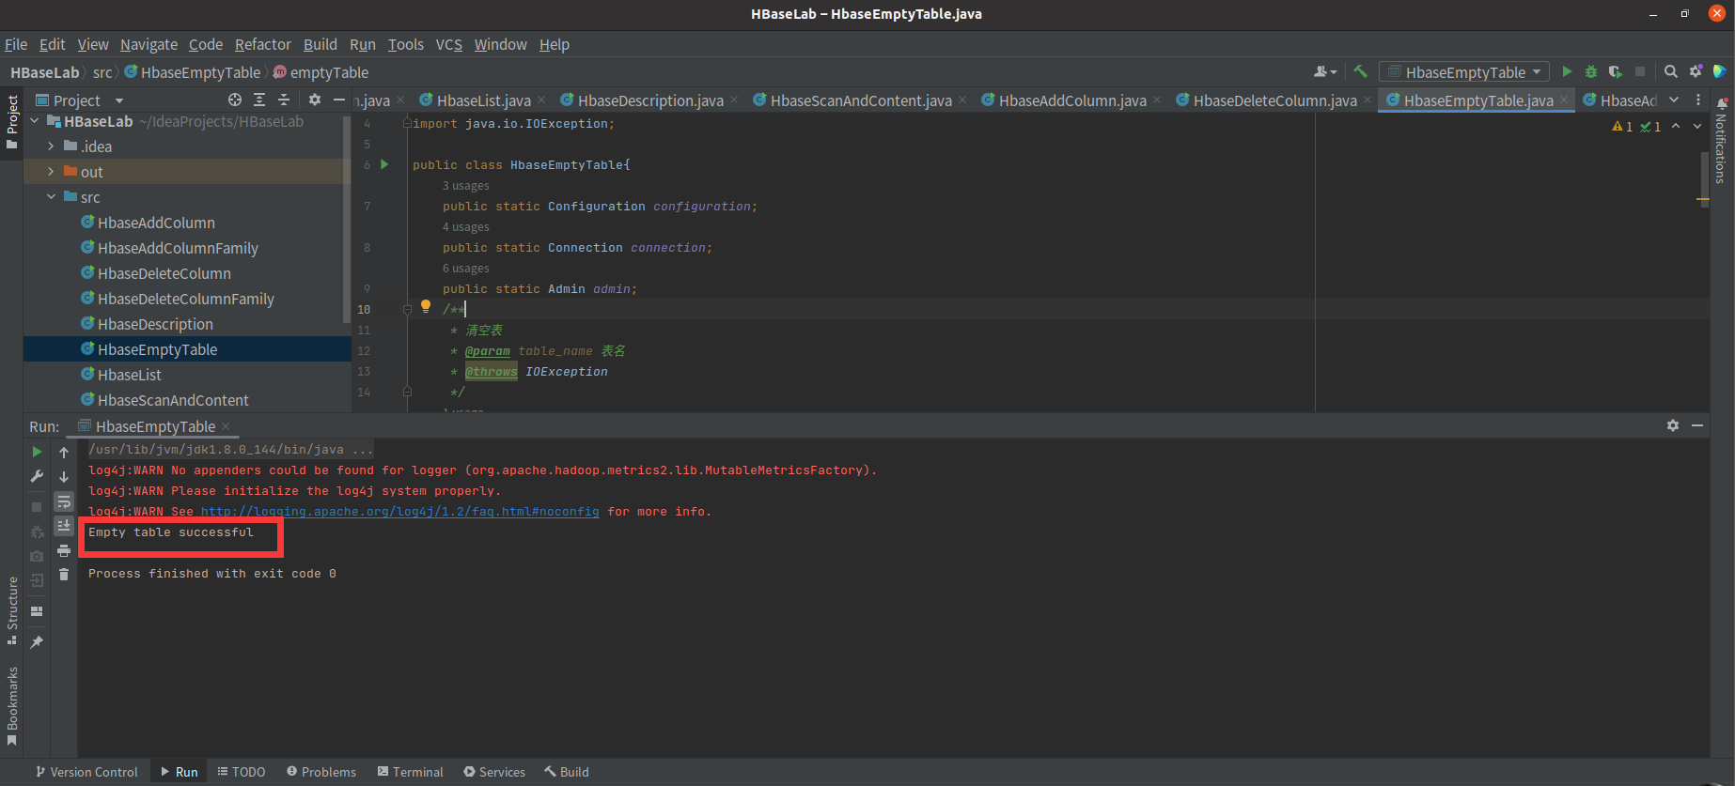Click the down arrow in the Run panel
Image resolution: width=1735 pixels, height=786 pixels.
pyautogui.click(x=64, y=477)
